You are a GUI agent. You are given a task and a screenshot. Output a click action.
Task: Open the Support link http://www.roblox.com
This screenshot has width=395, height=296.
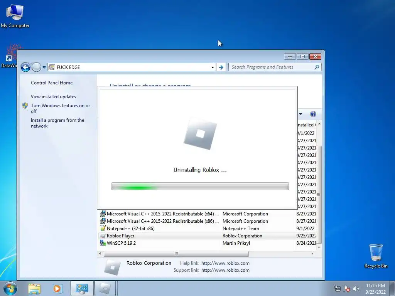pos(225,270)
